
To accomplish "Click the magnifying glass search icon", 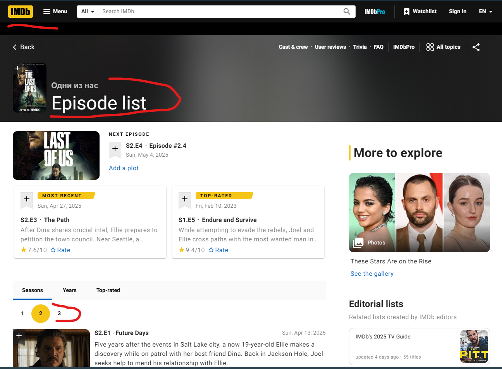I will pos(347,12).
